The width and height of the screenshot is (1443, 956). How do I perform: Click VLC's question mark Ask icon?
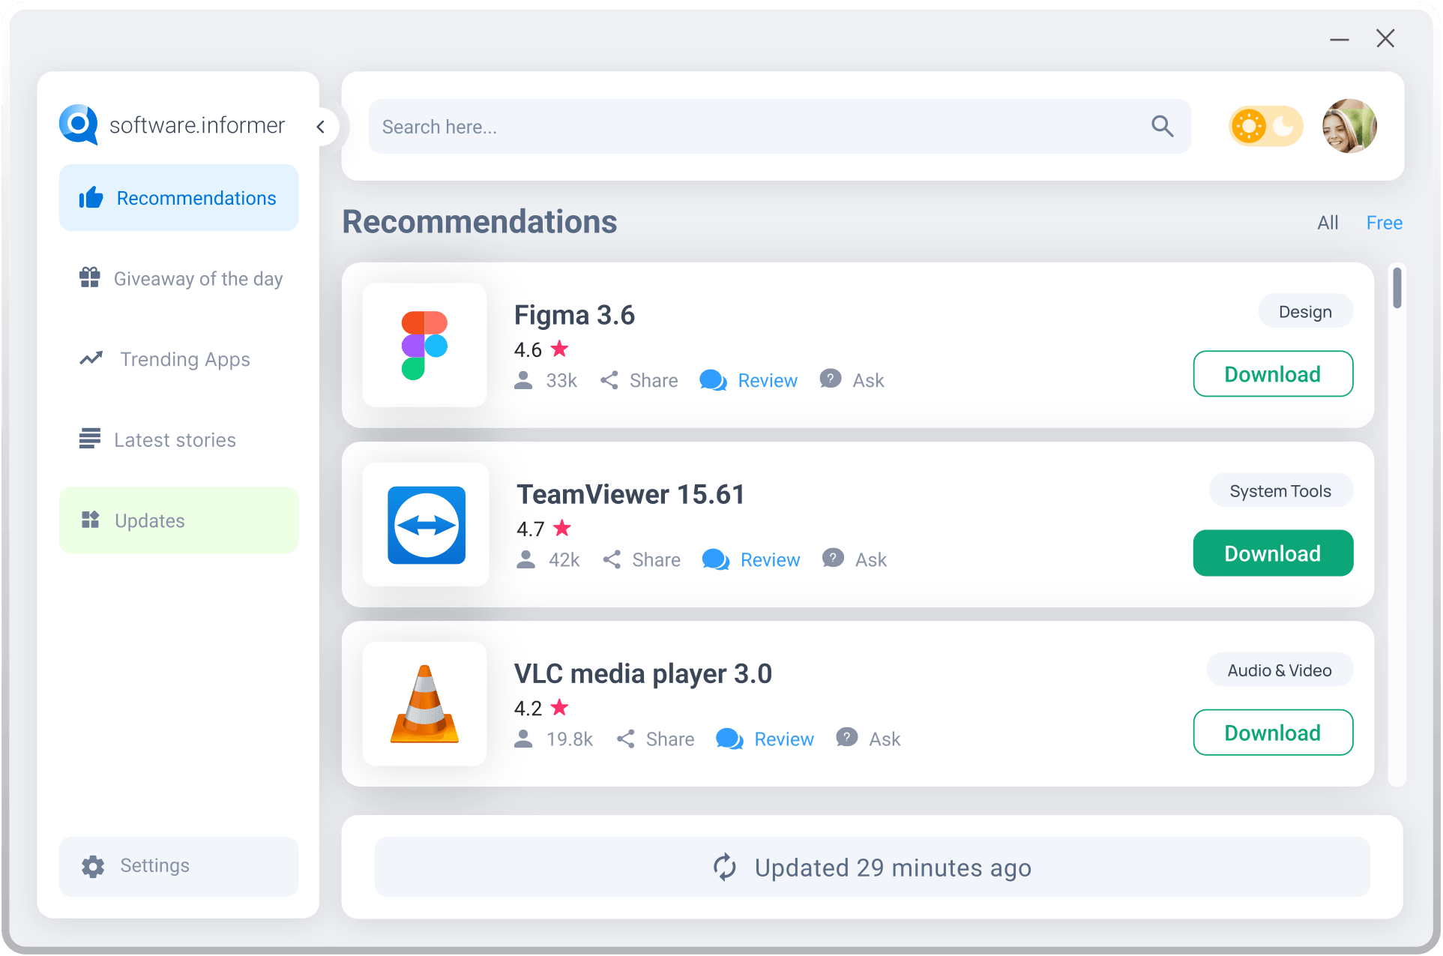pyautogui.click(x=846, y=737)
